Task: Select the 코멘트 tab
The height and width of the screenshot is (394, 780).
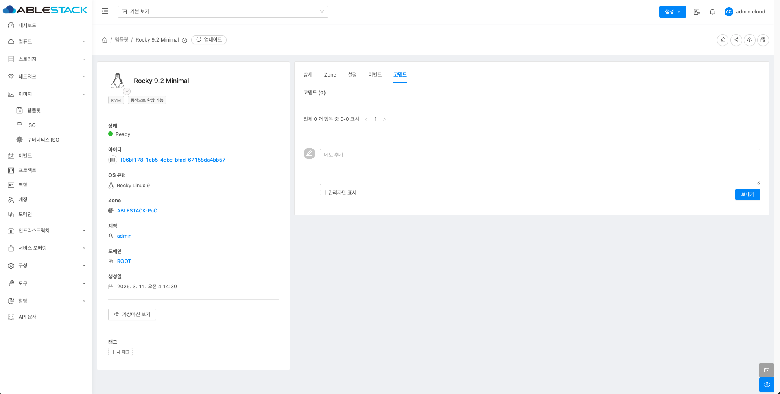Action: coord(400,75)
